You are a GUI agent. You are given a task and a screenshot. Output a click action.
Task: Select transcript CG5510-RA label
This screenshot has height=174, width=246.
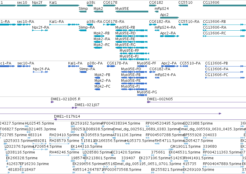click(x=189, y=22)
